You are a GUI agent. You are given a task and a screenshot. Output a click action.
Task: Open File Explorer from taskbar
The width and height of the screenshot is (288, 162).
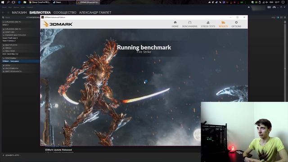[x=25, y=2]
